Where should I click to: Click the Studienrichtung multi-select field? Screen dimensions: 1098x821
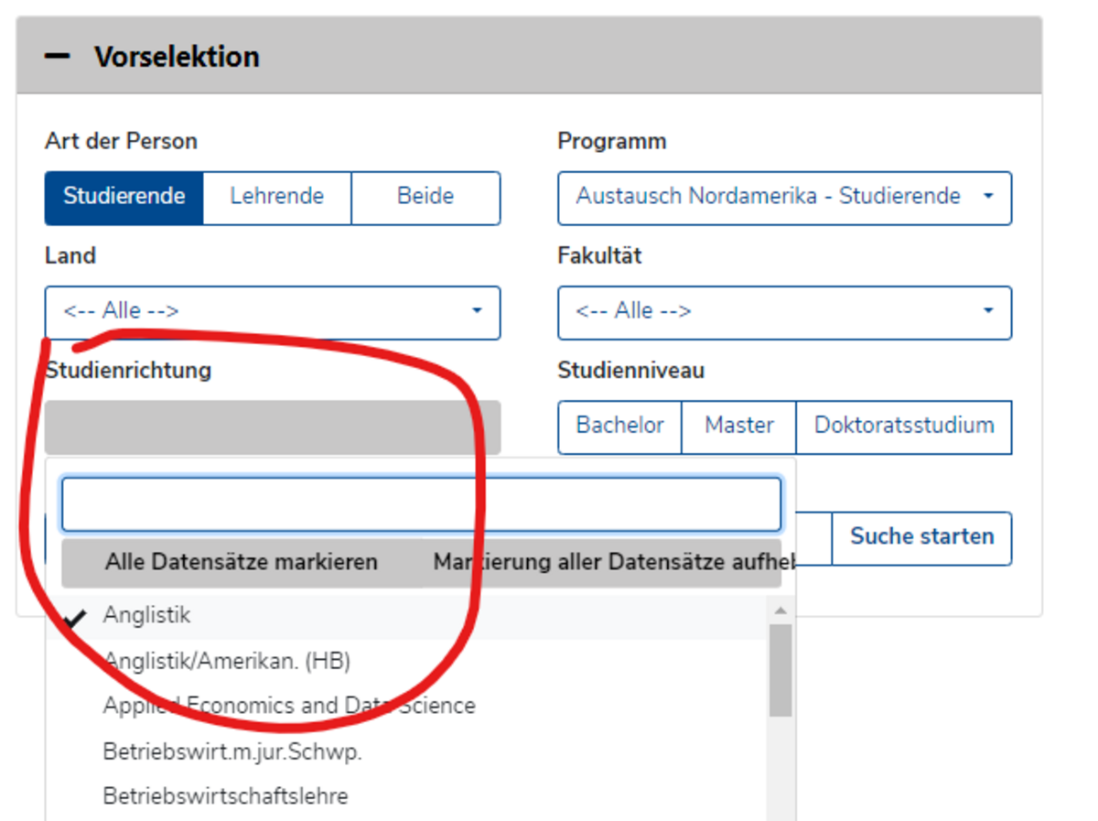tap(272, 427)
